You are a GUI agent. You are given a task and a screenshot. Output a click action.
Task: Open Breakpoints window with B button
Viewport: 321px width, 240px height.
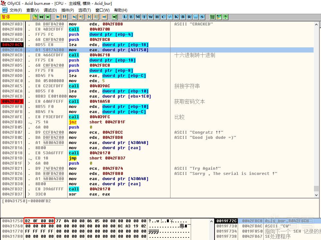pos(183,17)
